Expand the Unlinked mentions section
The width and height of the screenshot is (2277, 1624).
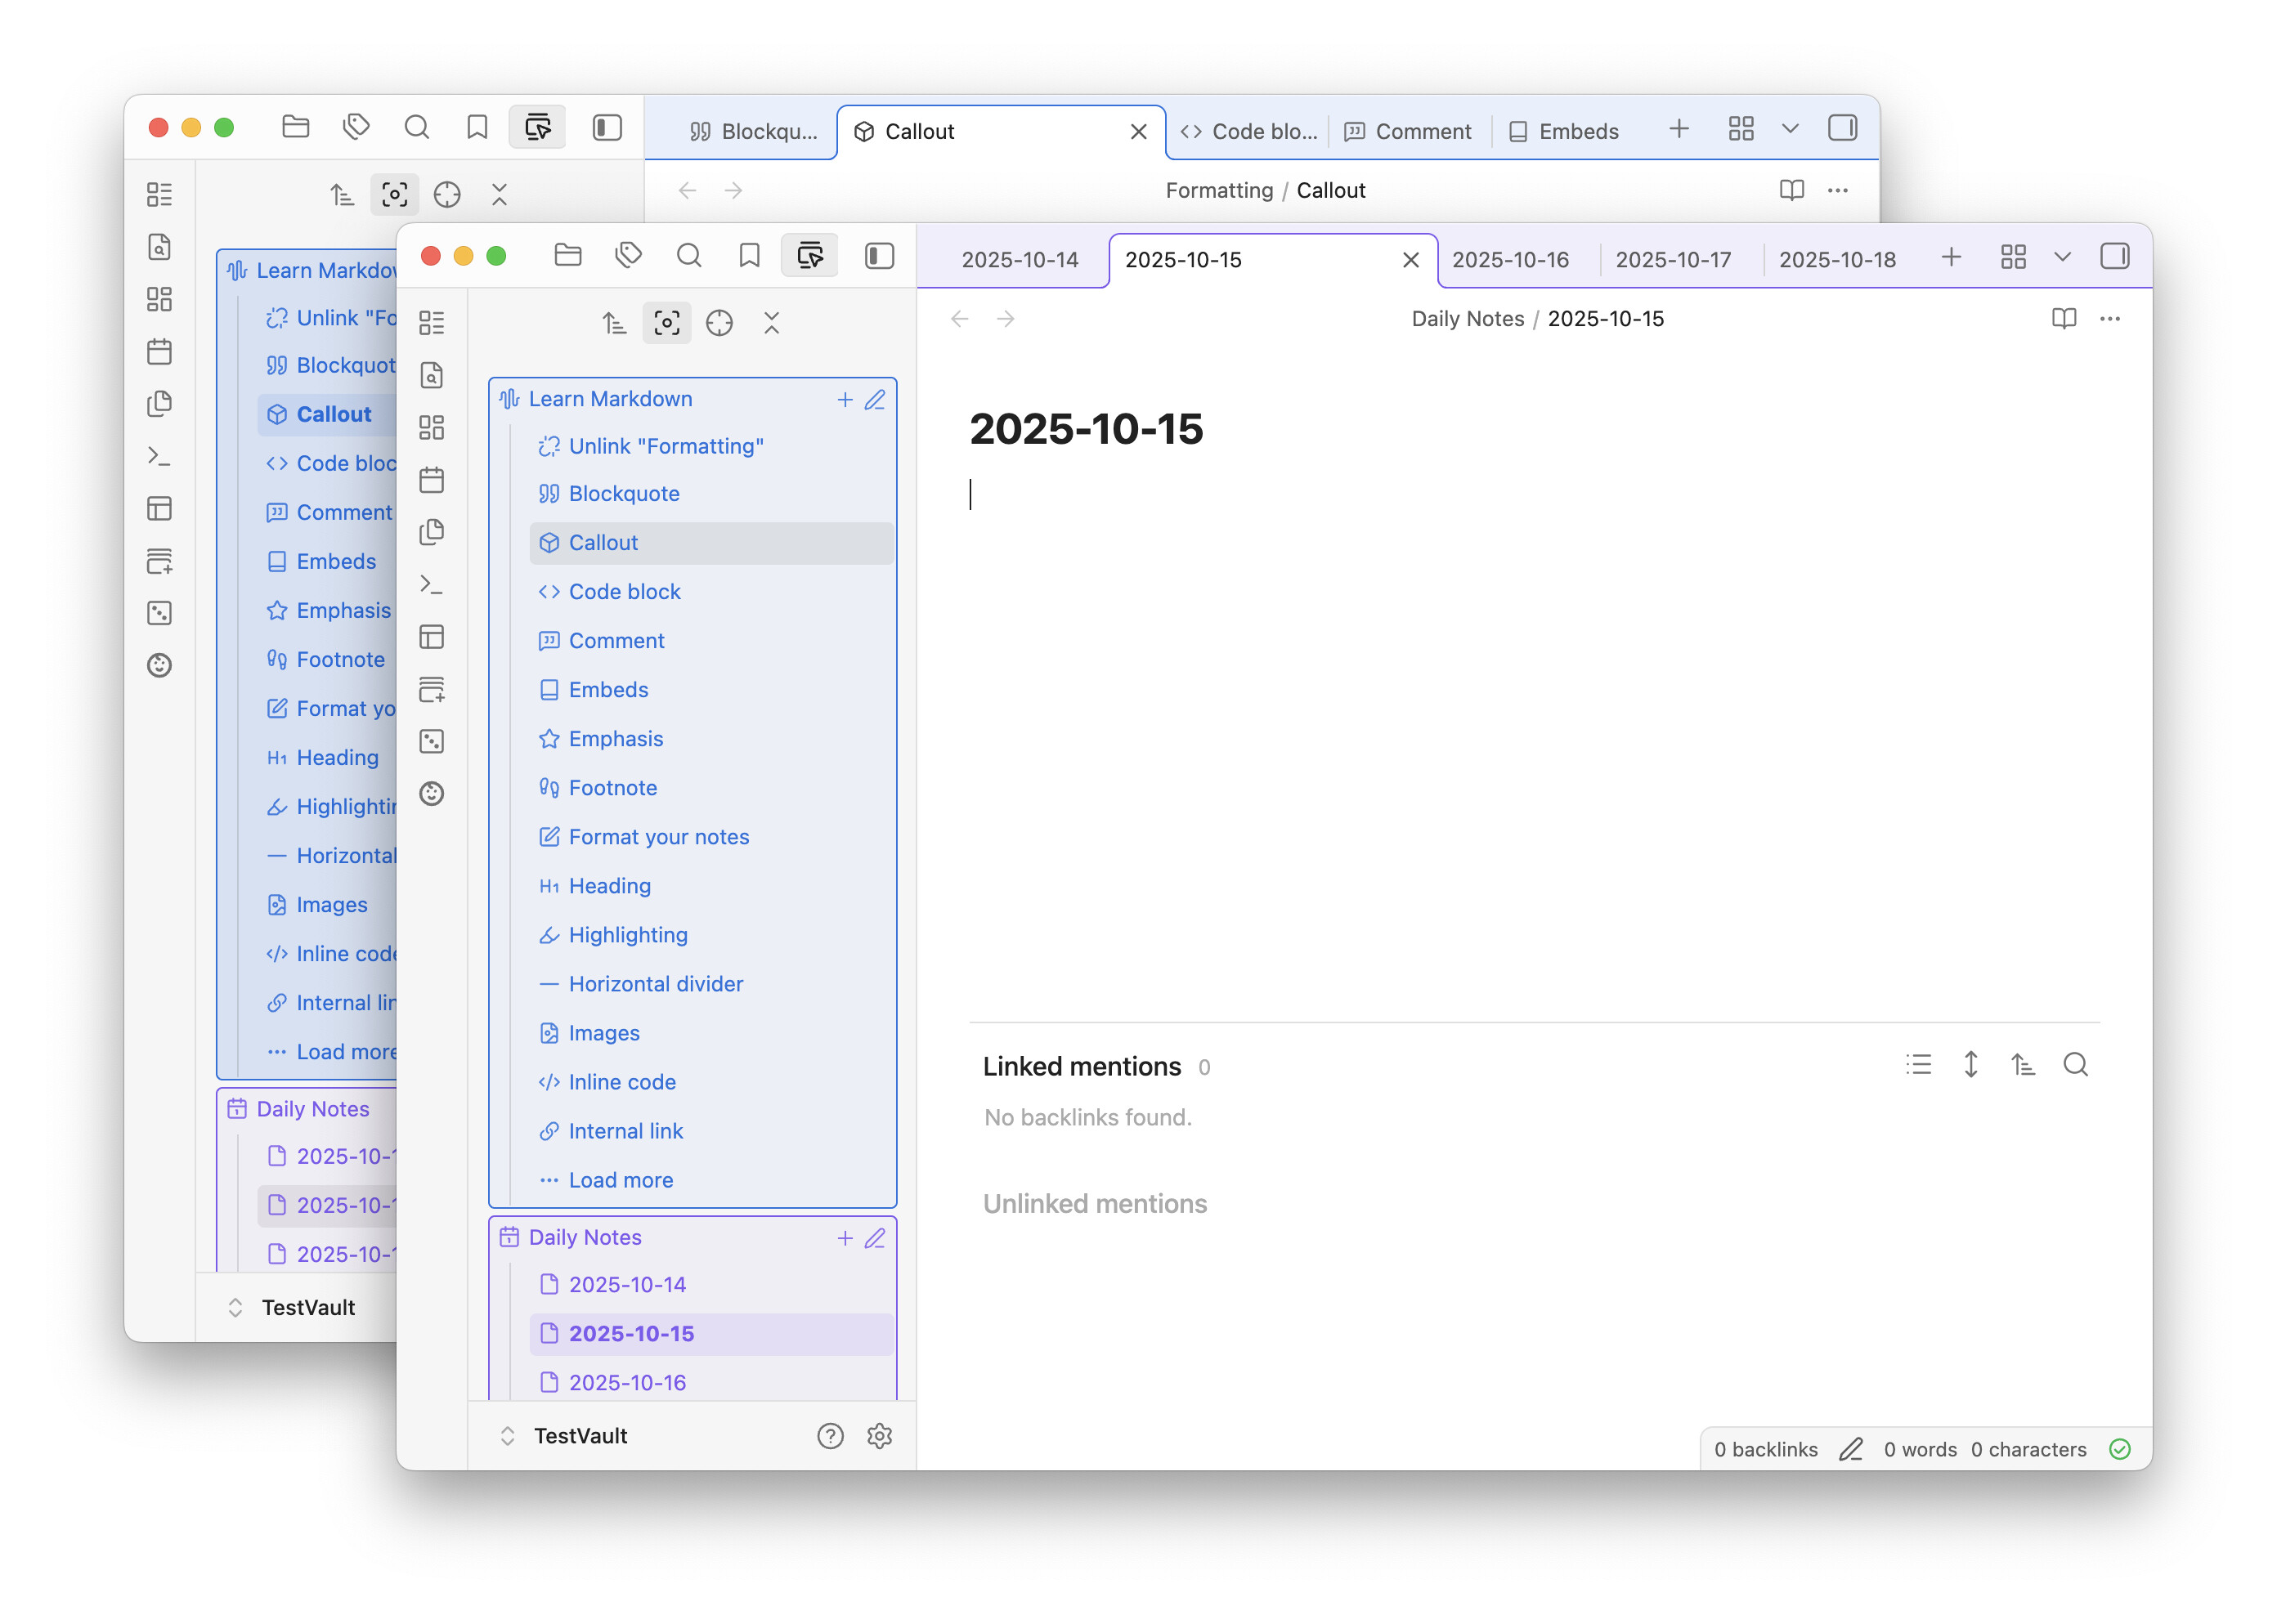coord(1095,1204)
